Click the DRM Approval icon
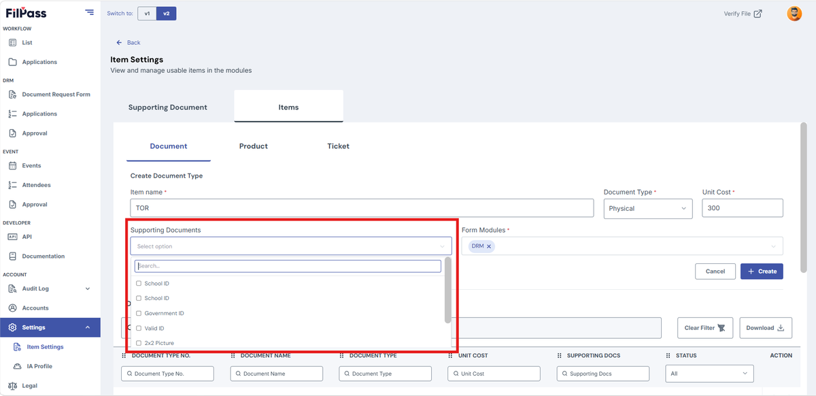816x396 pixels. [12, 133]
